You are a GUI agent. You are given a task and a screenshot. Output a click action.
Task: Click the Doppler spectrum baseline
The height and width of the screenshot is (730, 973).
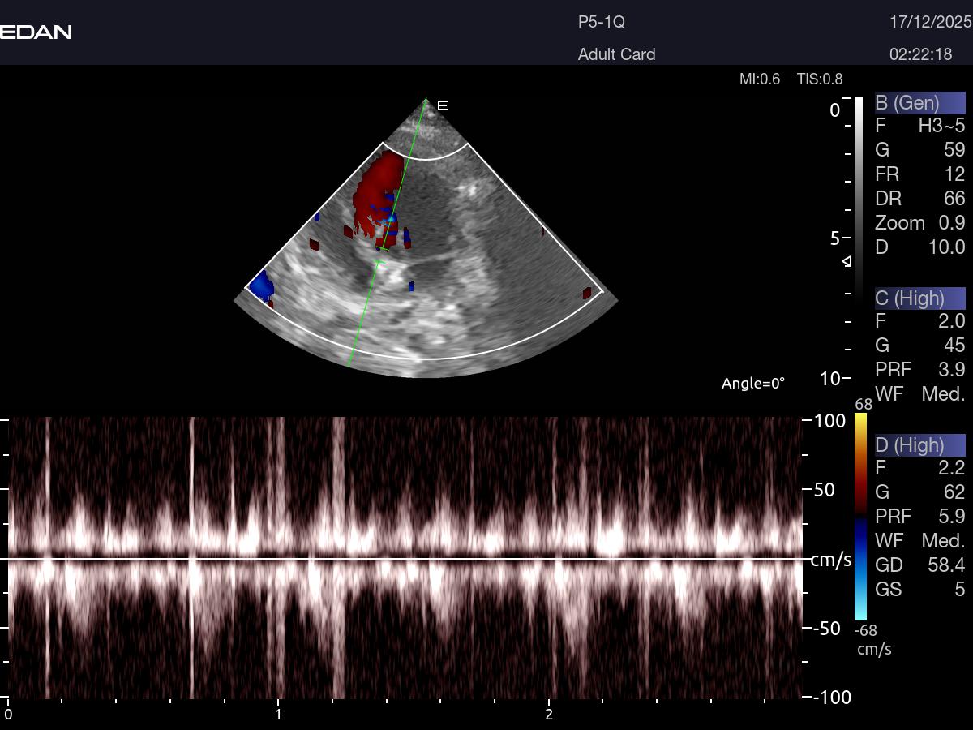pos(405,558)
